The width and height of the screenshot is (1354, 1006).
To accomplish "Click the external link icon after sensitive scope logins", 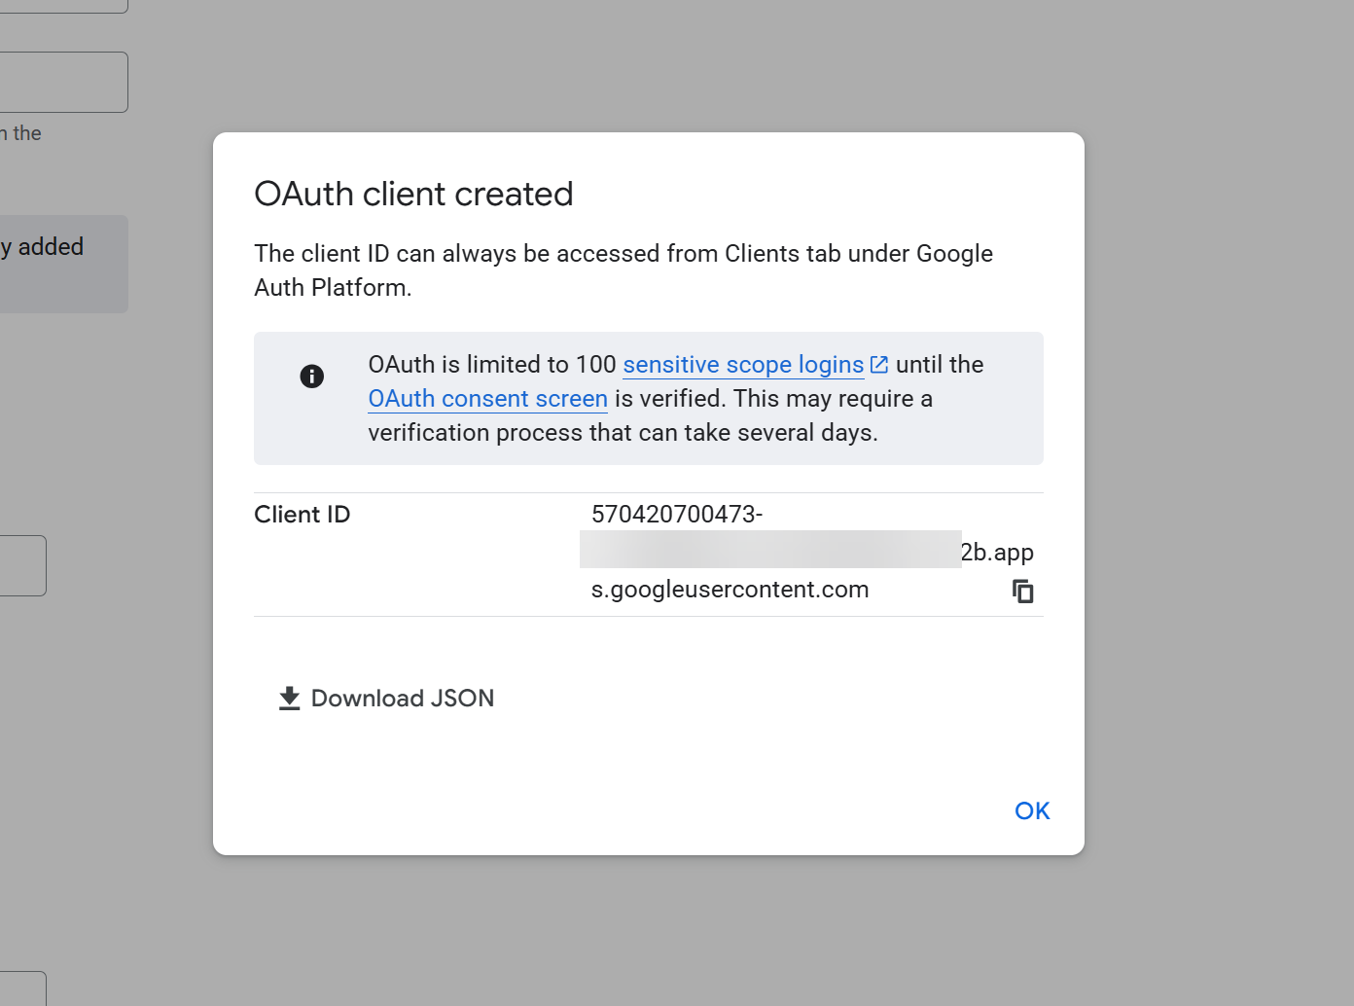I will coord(879,365).
